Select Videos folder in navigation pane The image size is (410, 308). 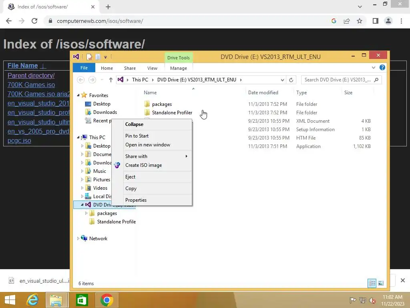point(100,188)
